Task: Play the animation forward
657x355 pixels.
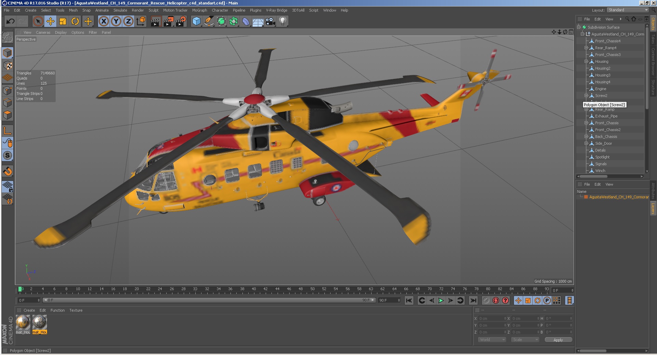Action: pos(441,300)
